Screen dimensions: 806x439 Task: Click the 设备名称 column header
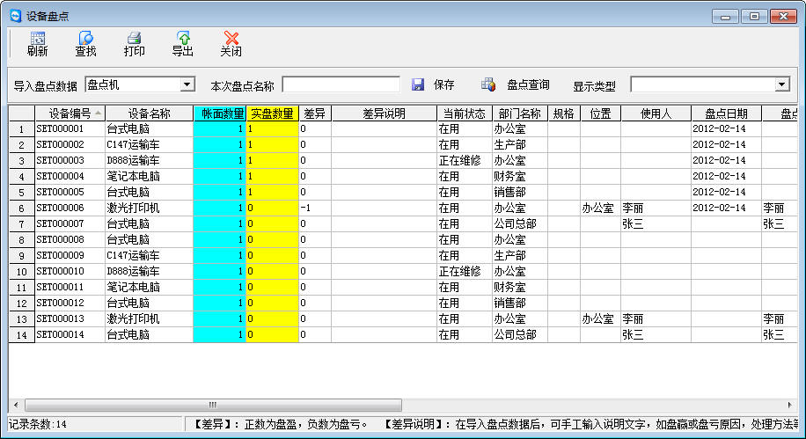click(x=149, y=113)
